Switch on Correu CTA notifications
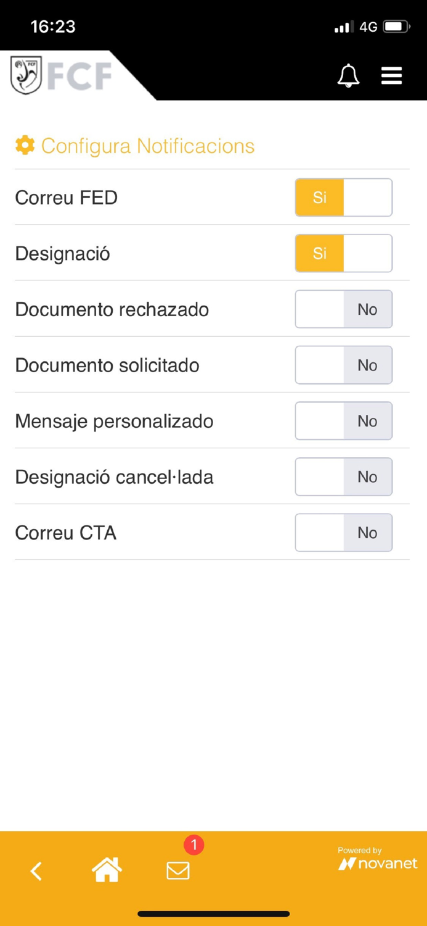Screen dimensions: 427x926 point(343,532)
